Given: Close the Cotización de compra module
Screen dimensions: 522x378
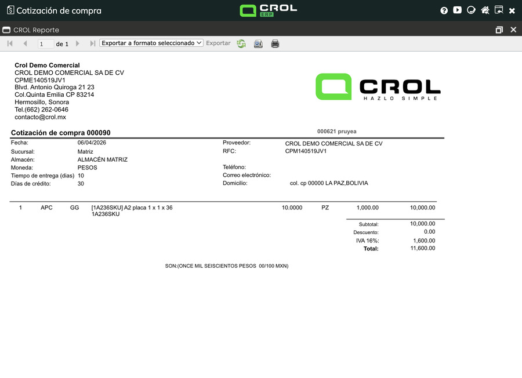Looking at the screenshot, I should coord(512,10).
